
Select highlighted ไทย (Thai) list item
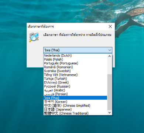(x=75, y=98)
